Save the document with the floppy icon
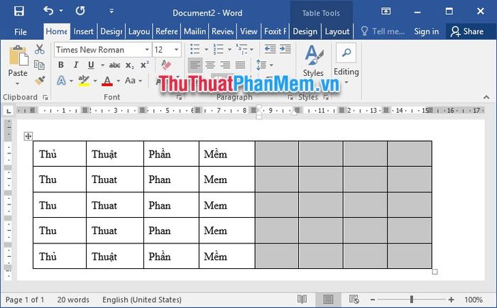The height and width of the screenshot is (308, 497). [x=18, y=11]
